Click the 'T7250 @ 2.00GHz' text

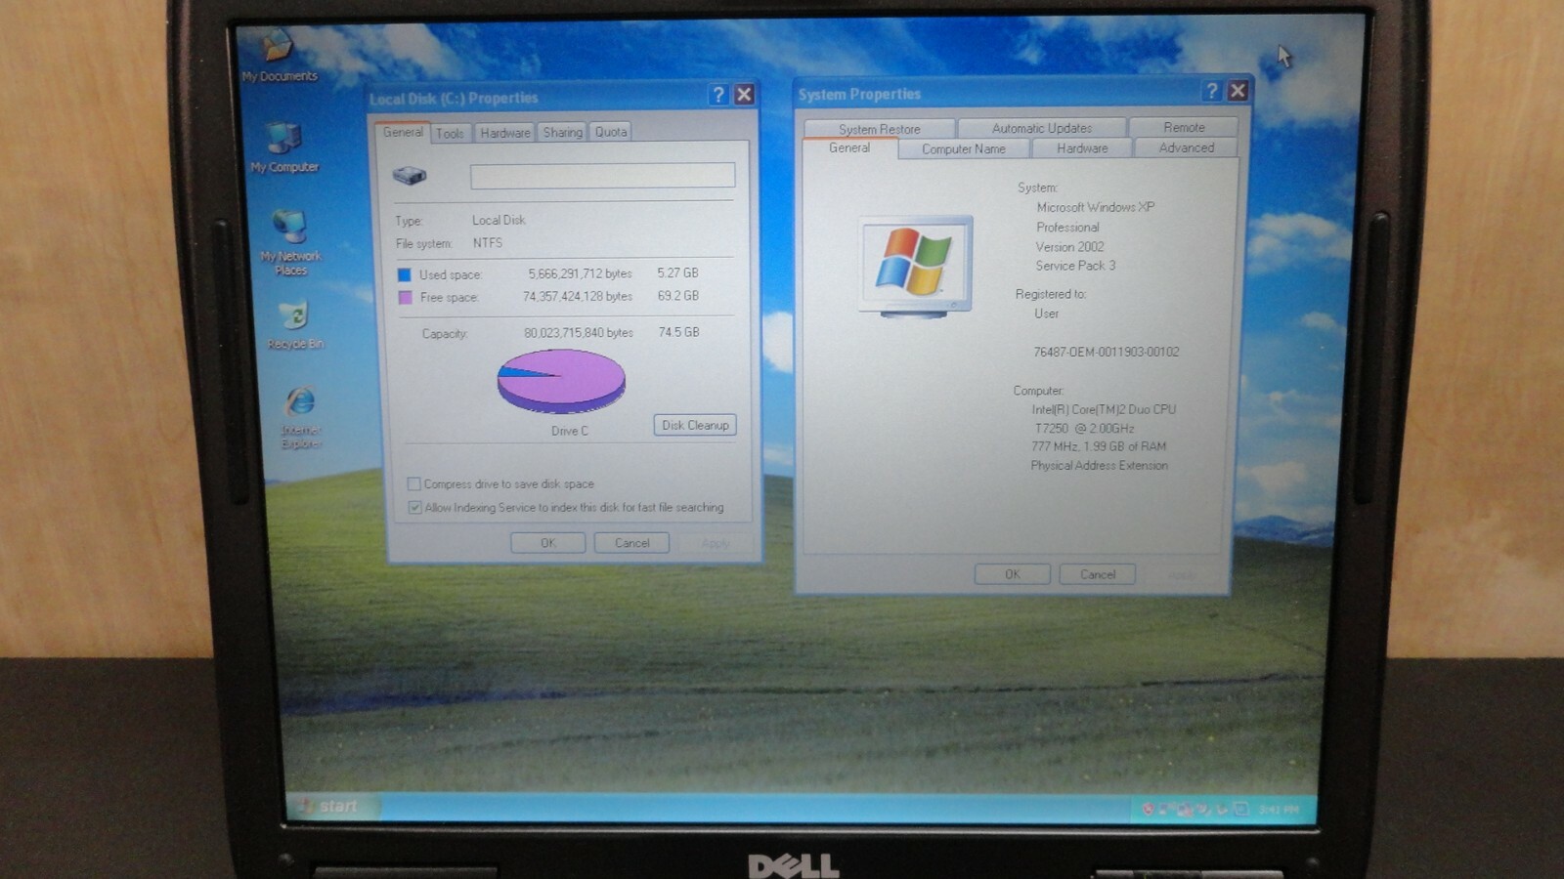[1084, 428]
